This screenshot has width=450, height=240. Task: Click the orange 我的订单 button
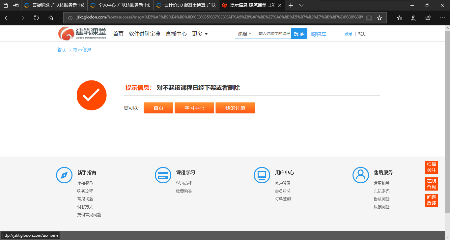[x=235, y=108]
